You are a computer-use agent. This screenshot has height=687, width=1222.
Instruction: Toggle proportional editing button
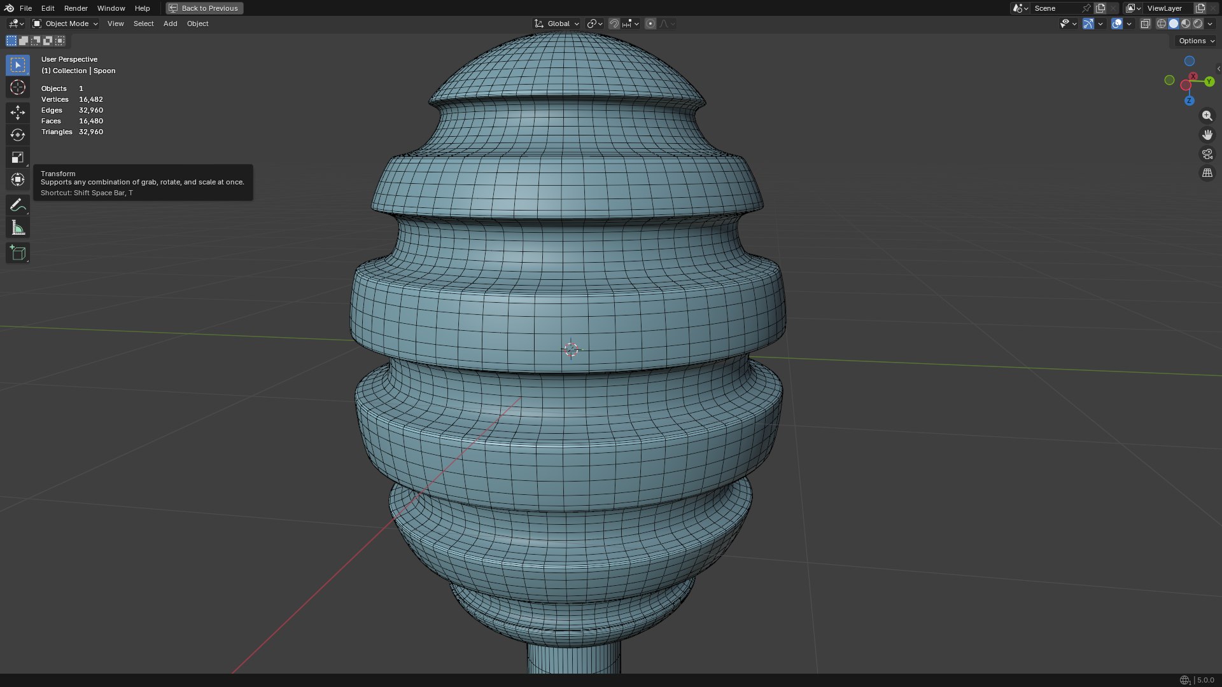point(650,24)
